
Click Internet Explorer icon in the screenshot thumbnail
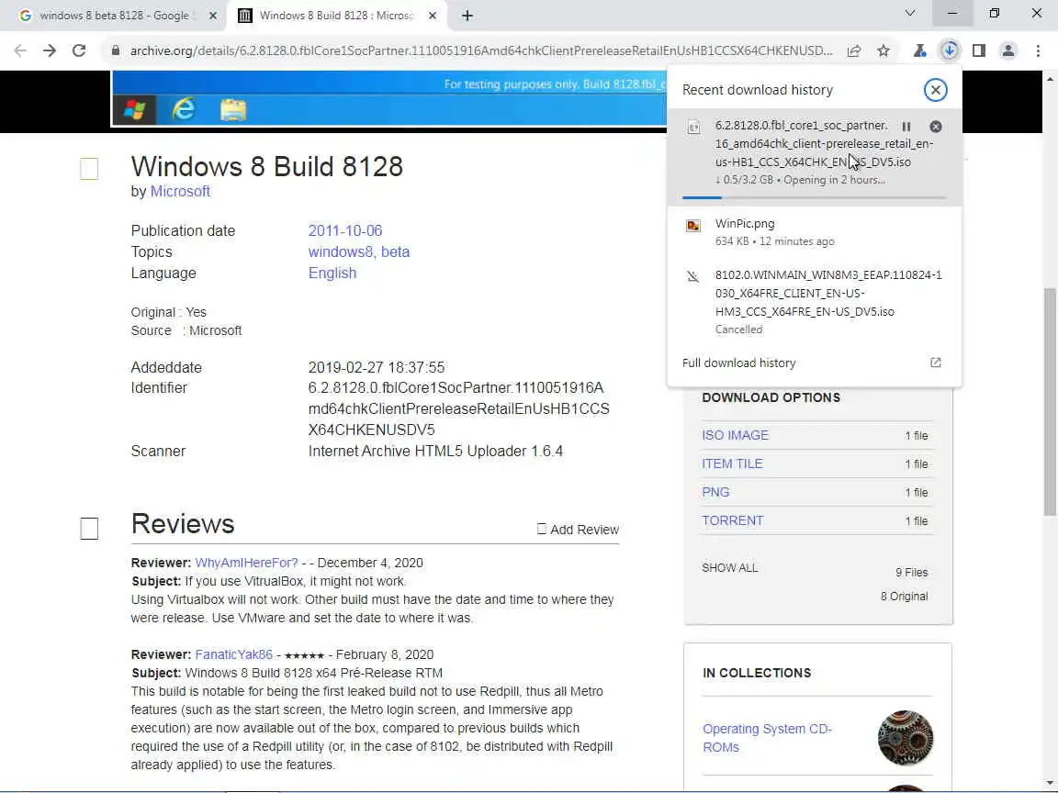184,108
